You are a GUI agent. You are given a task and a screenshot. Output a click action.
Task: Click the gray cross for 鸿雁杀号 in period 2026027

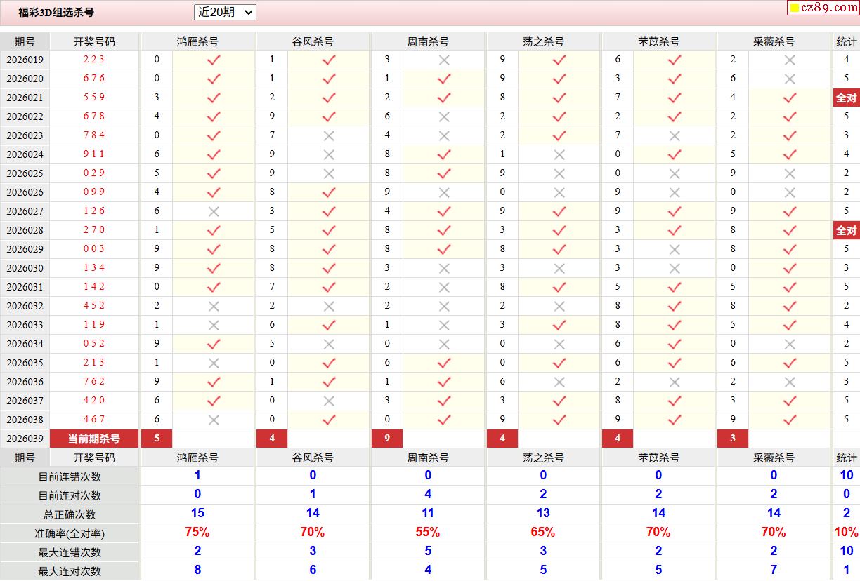(x=214, y=211)
